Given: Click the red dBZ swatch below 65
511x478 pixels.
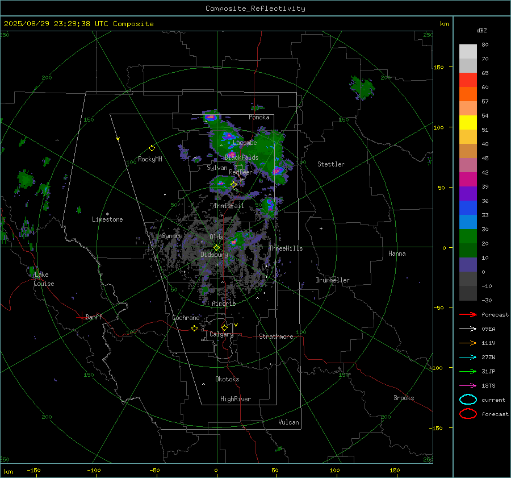Looking at the screenshot, I should click(x=468, y=80).
